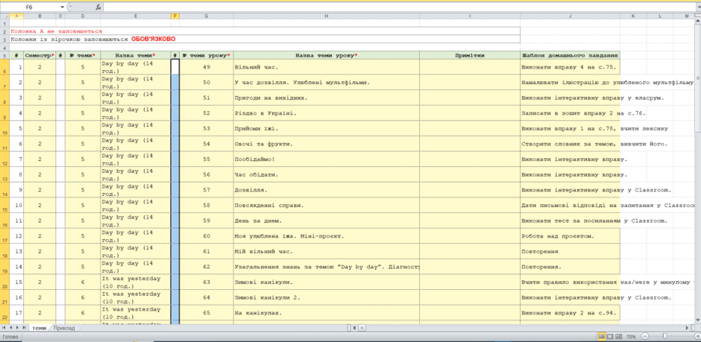The width and height of the screenshot is (701, 342).
Task: Click the 70% zoom level indicator
Action: click(x=632, y=336)
